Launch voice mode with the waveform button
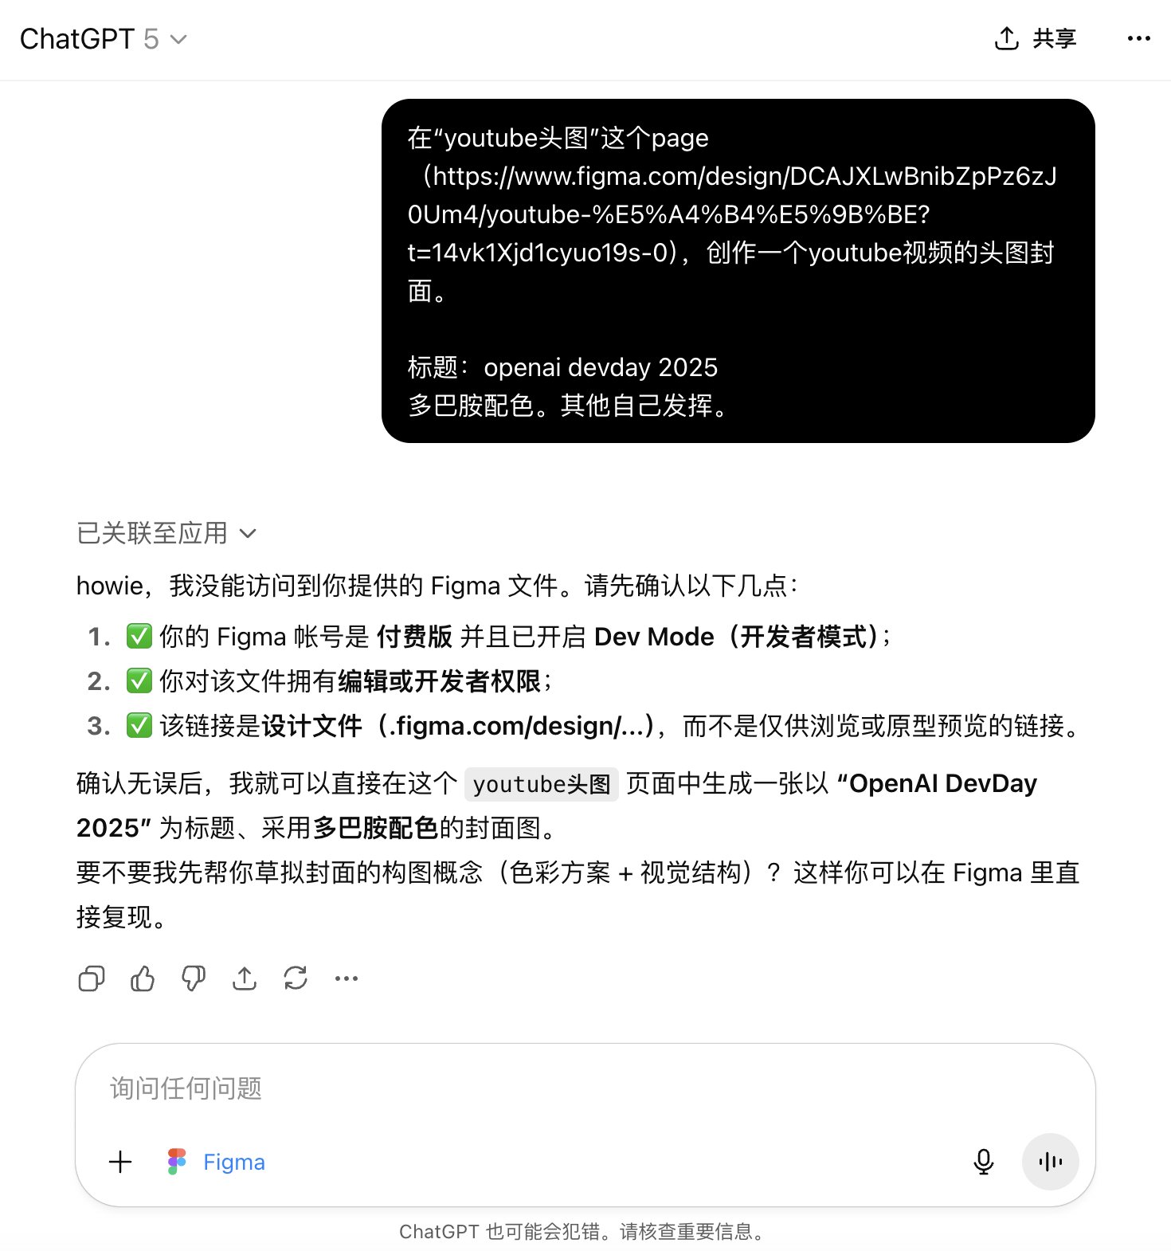This screenshot has height=1251, width=1171. coord(1051,1162)
